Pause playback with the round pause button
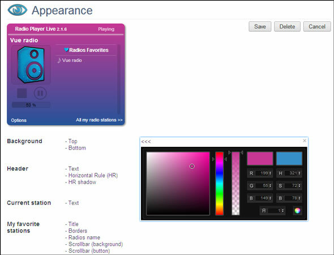Screen dimensions: 334x255 pos(40,93)
